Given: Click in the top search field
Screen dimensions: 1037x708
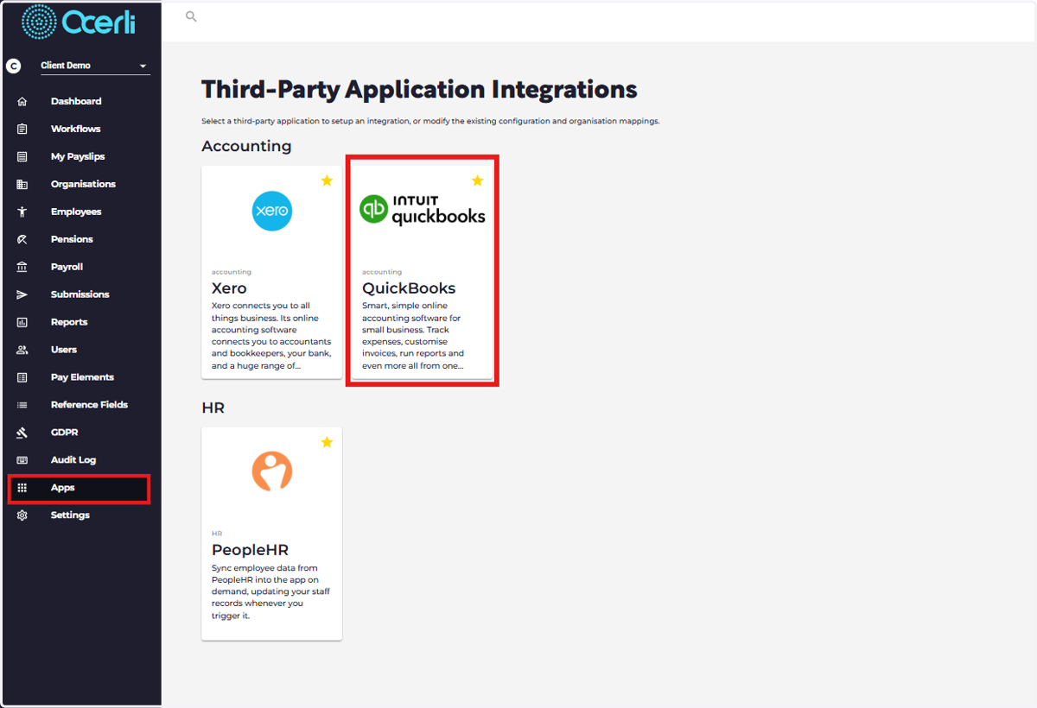Looking at the screenshot, I should [599, 16].
